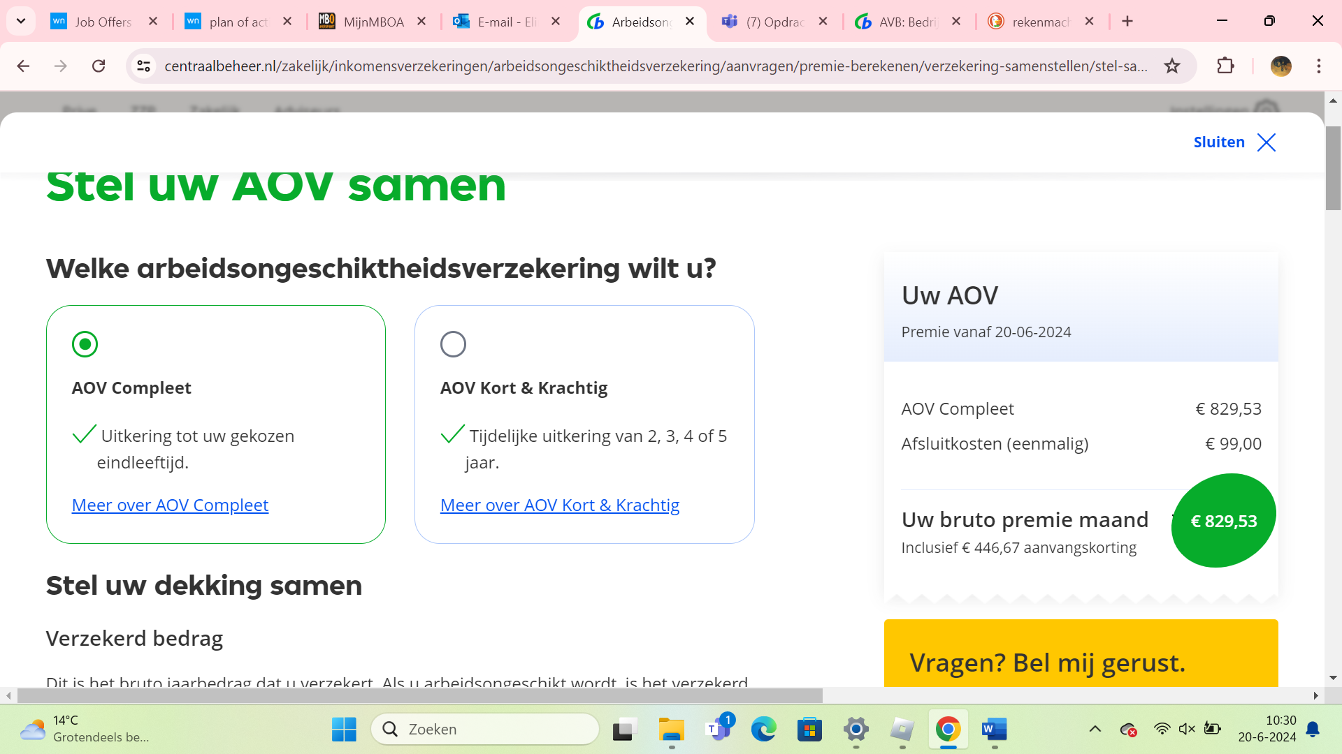
Task: Open the Chrome extensions menu
Action: point(1225,66)
